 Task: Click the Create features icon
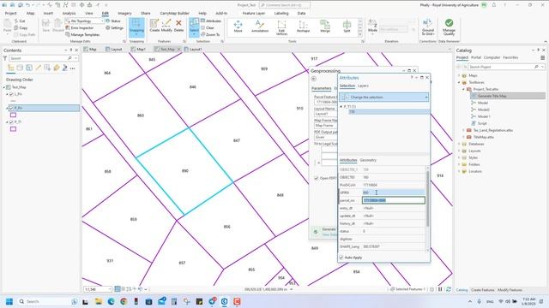pos(154,26)
